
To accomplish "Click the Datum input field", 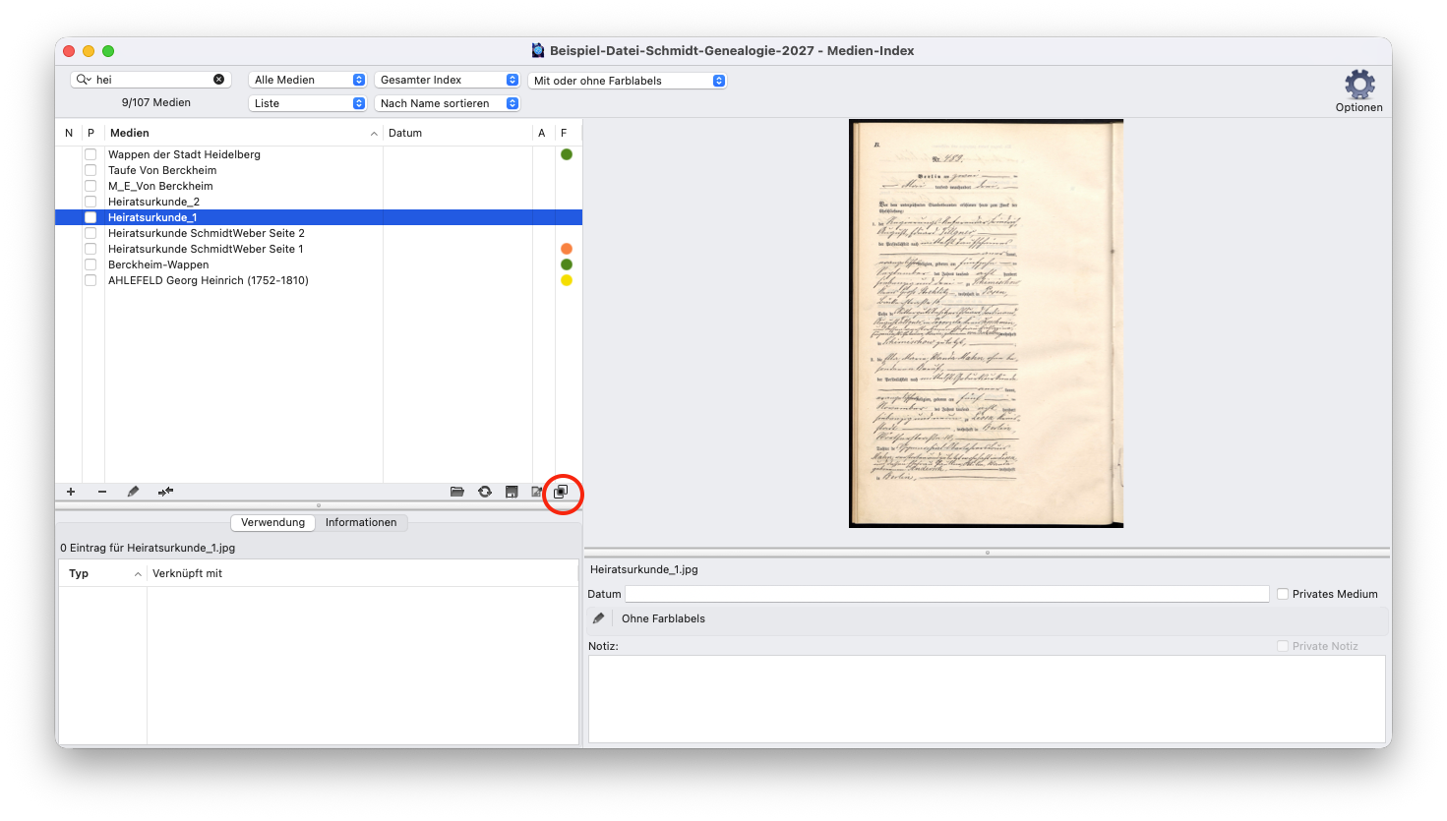I will [x=947, y=594].
